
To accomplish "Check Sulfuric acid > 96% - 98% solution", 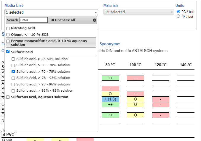I will pos(13,91).
